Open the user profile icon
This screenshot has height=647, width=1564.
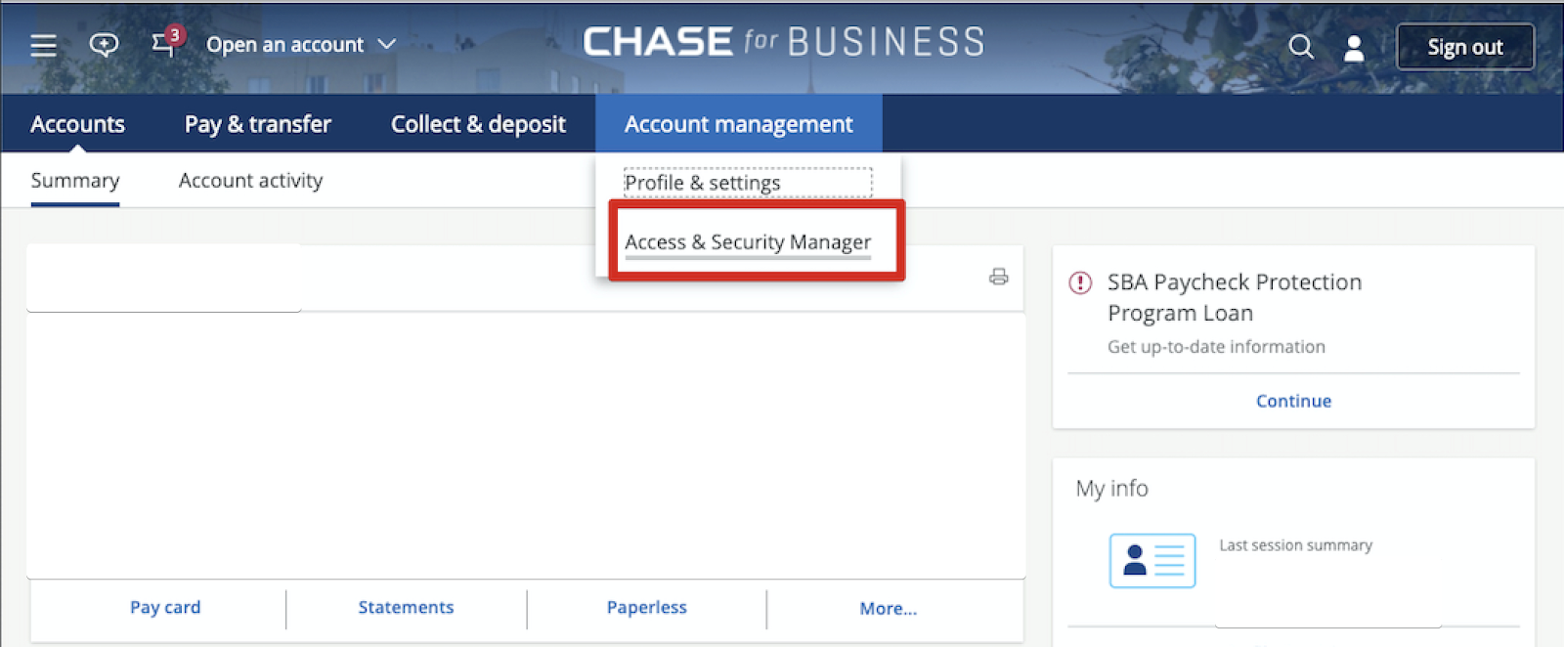coord(1354,48)
